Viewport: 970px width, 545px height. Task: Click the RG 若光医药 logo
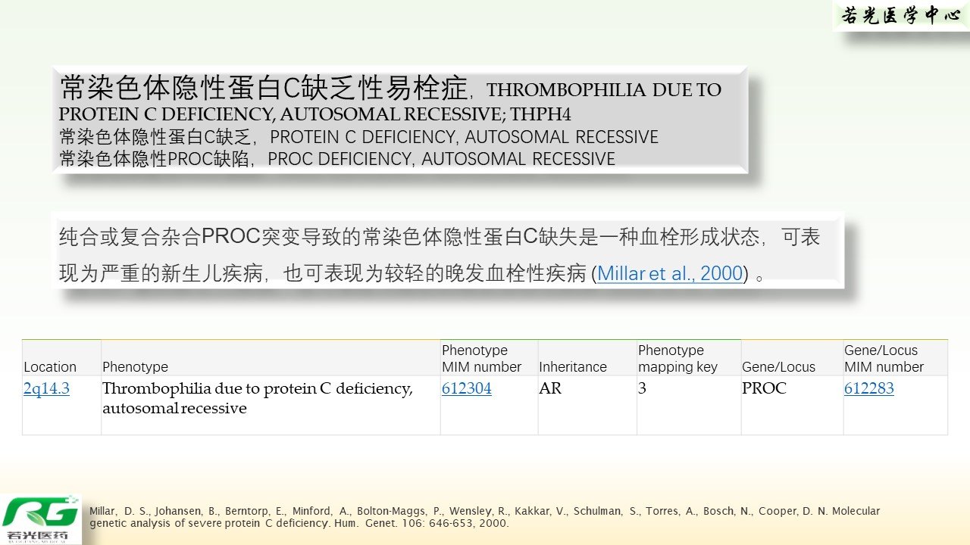[x=40, y=519]
